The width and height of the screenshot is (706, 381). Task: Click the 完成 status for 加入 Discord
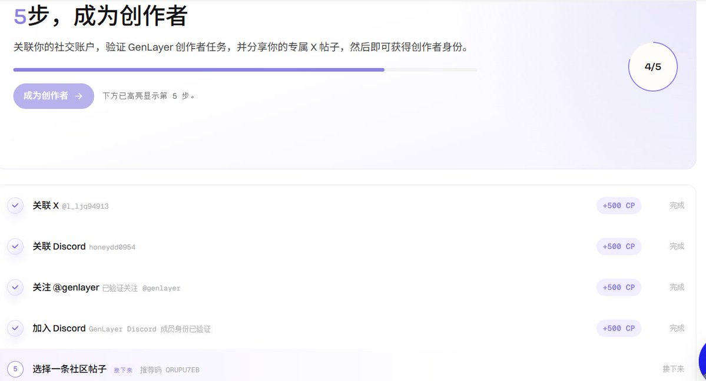[677, 328]
